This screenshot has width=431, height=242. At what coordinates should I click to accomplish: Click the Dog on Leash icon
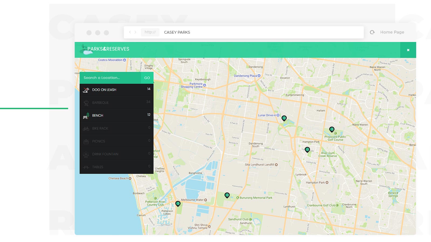coord(86,90)
